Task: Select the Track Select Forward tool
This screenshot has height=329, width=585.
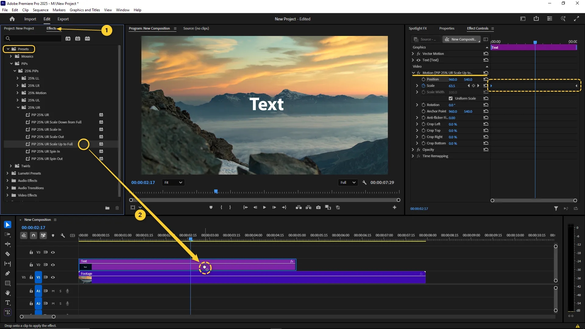Action: (8, 235)
